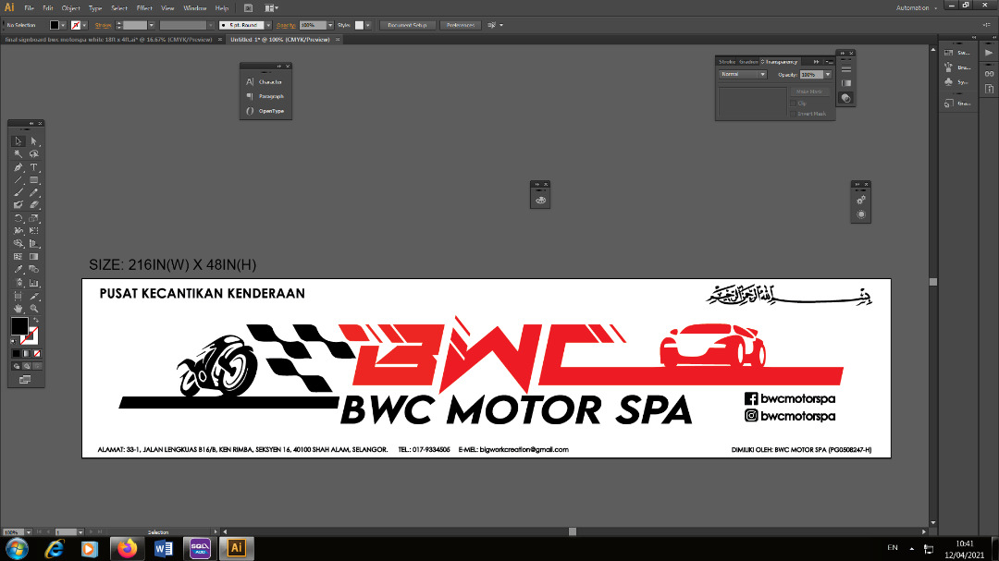
Task: Switch to the Untitled-1 document tab
Action: (280, 40)
